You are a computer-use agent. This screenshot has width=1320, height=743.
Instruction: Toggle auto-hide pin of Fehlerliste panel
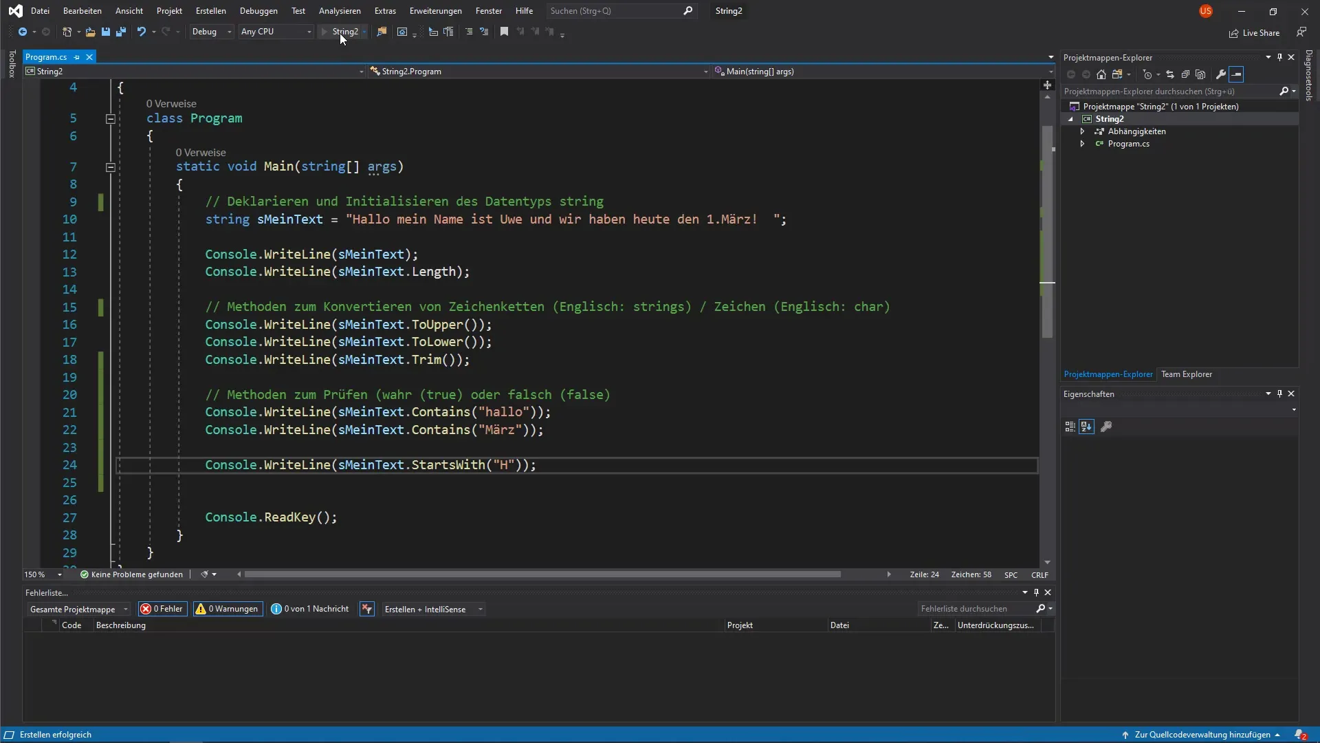click(1036, 592)
